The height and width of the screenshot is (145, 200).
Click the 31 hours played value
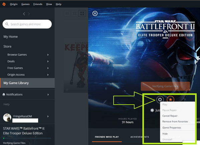coord(128,122)
